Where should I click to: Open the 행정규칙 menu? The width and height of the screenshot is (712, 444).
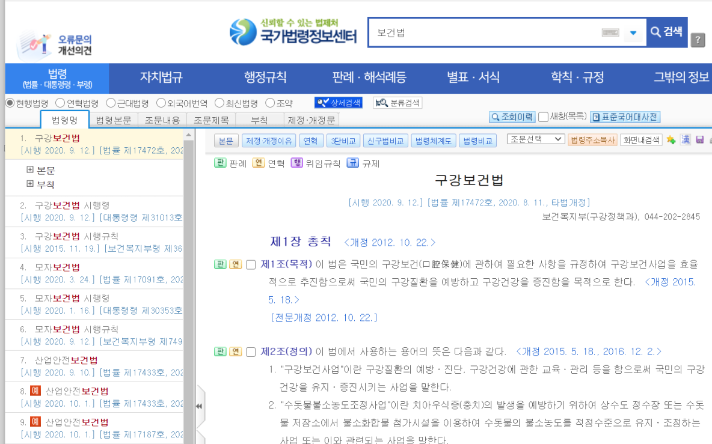coord(265,77)
